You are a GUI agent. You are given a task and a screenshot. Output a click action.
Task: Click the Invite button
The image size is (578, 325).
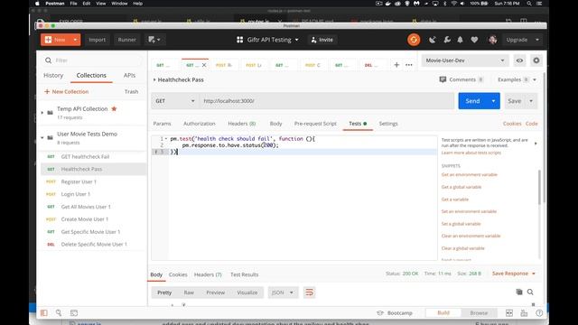(322, 40)
